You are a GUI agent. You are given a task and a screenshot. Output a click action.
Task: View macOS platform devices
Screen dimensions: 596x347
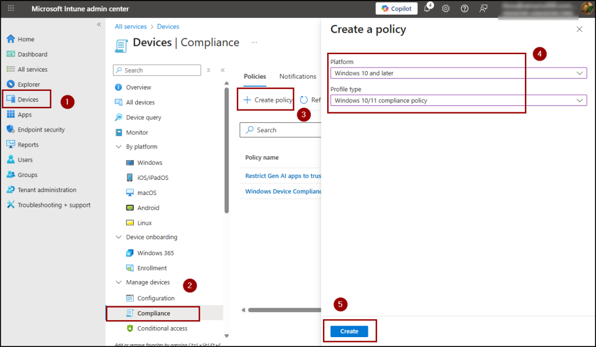pyautogui.click(x=147, y=192)
